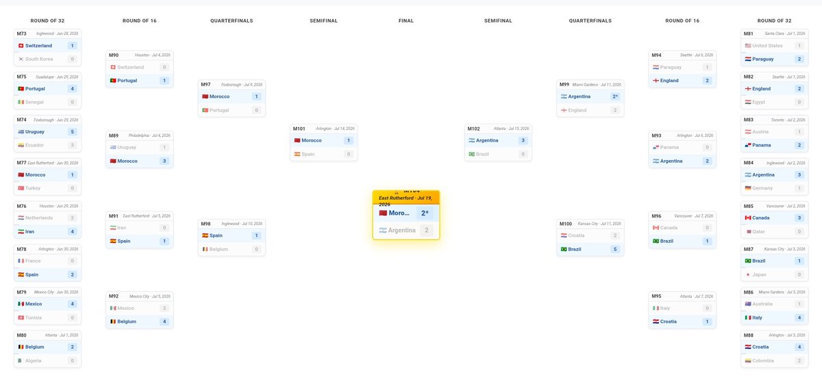The height and width of the screenshot is (392, 822).
Task: Click the Morocco flag in the final card
Action: coord(383,213)
